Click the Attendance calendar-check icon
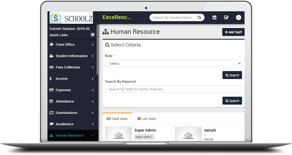 coord(51,101)
